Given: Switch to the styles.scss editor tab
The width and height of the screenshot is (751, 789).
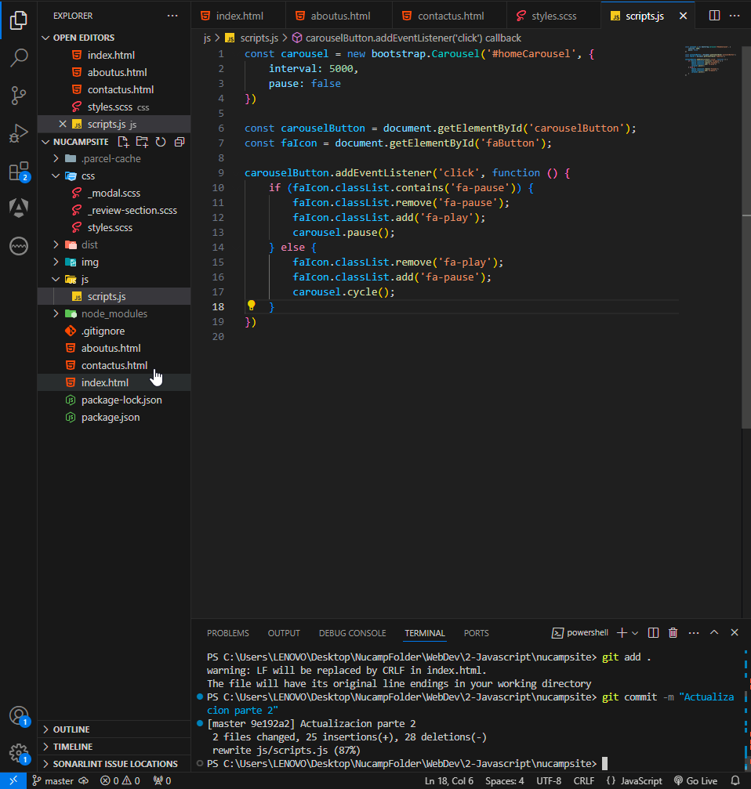Looking at the screenshot, I should tap(553, 16).
